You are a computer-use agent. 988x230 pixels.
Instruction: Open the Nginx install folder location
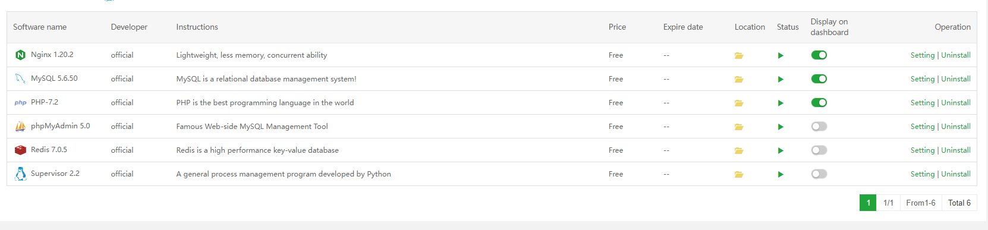coord(739,55)
